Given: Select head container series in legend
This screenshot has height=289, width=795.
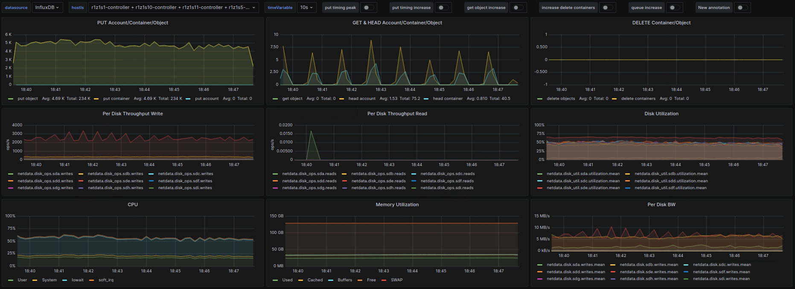Looking at the screenshot, I should pos(447,99).
